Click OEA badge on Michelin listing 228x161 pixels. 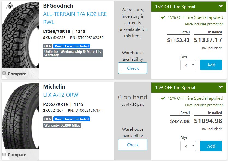(48, 119)
